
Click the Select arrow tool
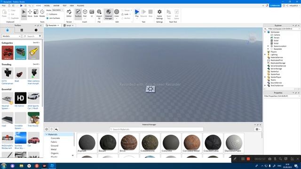click(24, 14)
